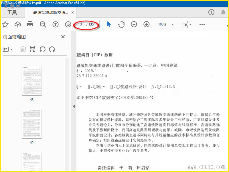Select the page 49 thumbnail
Screen dimensions: 229x172
coord(32,124)
